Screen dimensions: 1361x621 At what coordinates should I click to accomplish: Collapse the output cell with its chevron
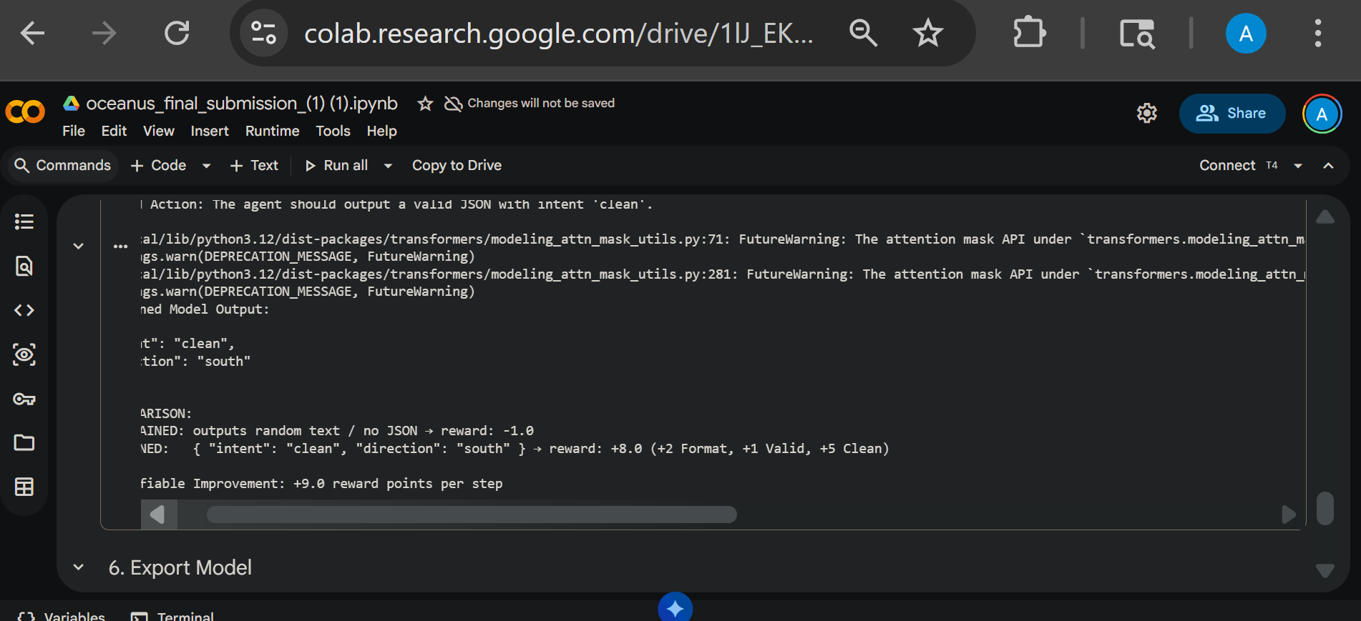pyautogui.click(x=79, y=246)
